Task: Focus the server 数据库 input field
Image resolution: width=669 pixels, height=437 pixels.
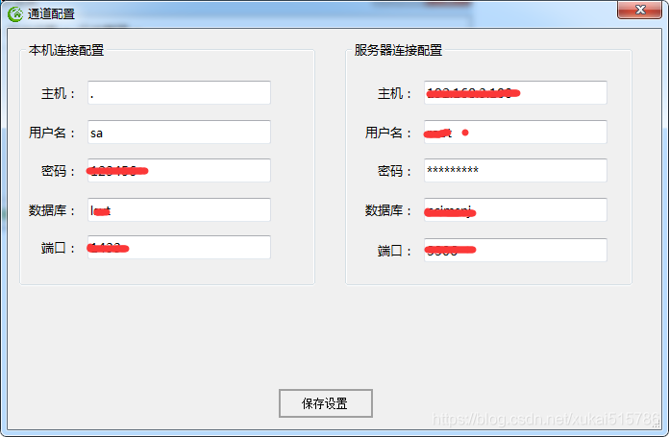Action: [515, 209]
